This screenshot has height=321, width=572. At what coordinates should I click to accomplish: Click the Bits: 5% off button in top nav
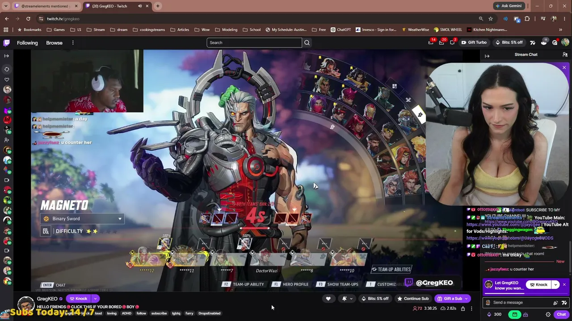pos(509,43)
